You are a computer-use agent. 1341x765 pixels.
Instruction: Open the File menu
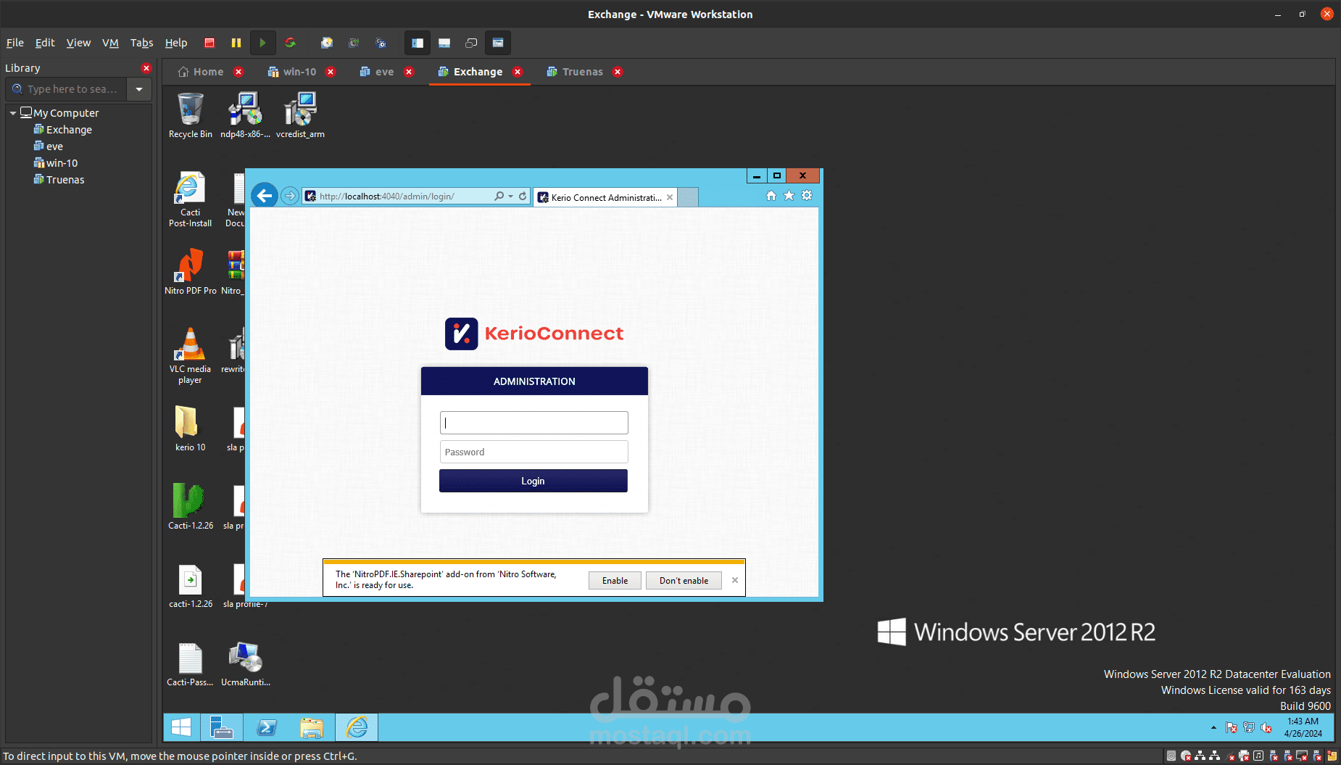coord(15,43)
